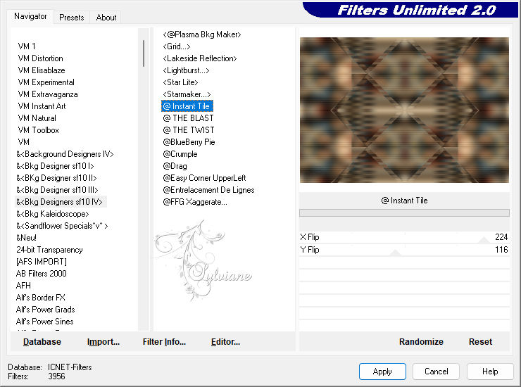Viewport: 521px width, 387px height.
Task: Select [AFS IMPORT] category
Action: 42,262
